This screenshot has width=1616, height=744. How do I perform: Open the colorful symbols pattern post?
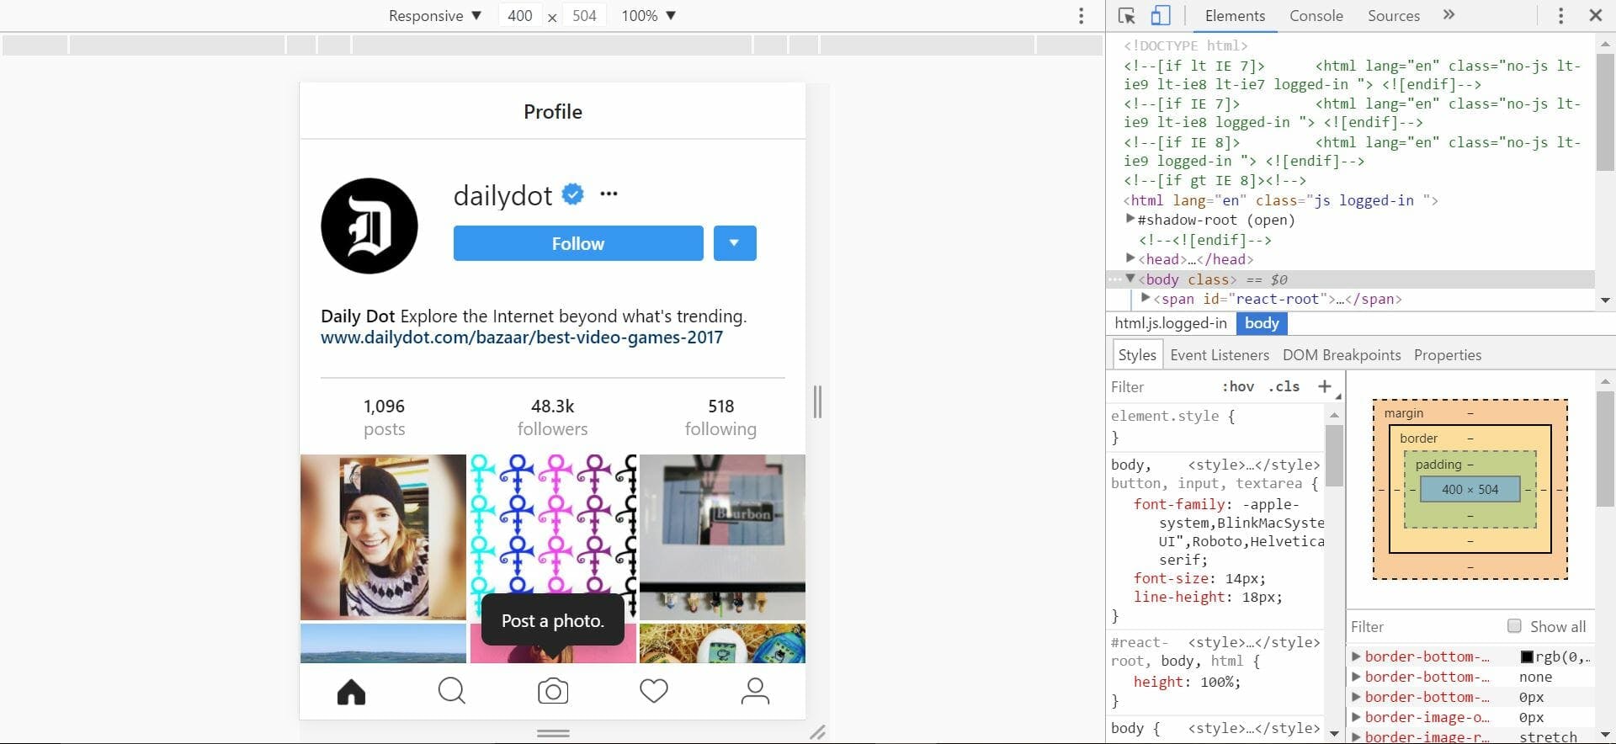(553, 537)
